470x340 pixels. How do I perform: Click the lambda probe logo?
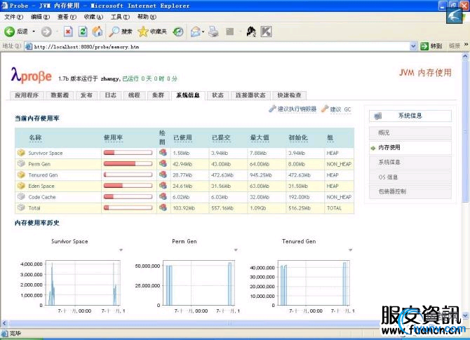pos(31,76)
